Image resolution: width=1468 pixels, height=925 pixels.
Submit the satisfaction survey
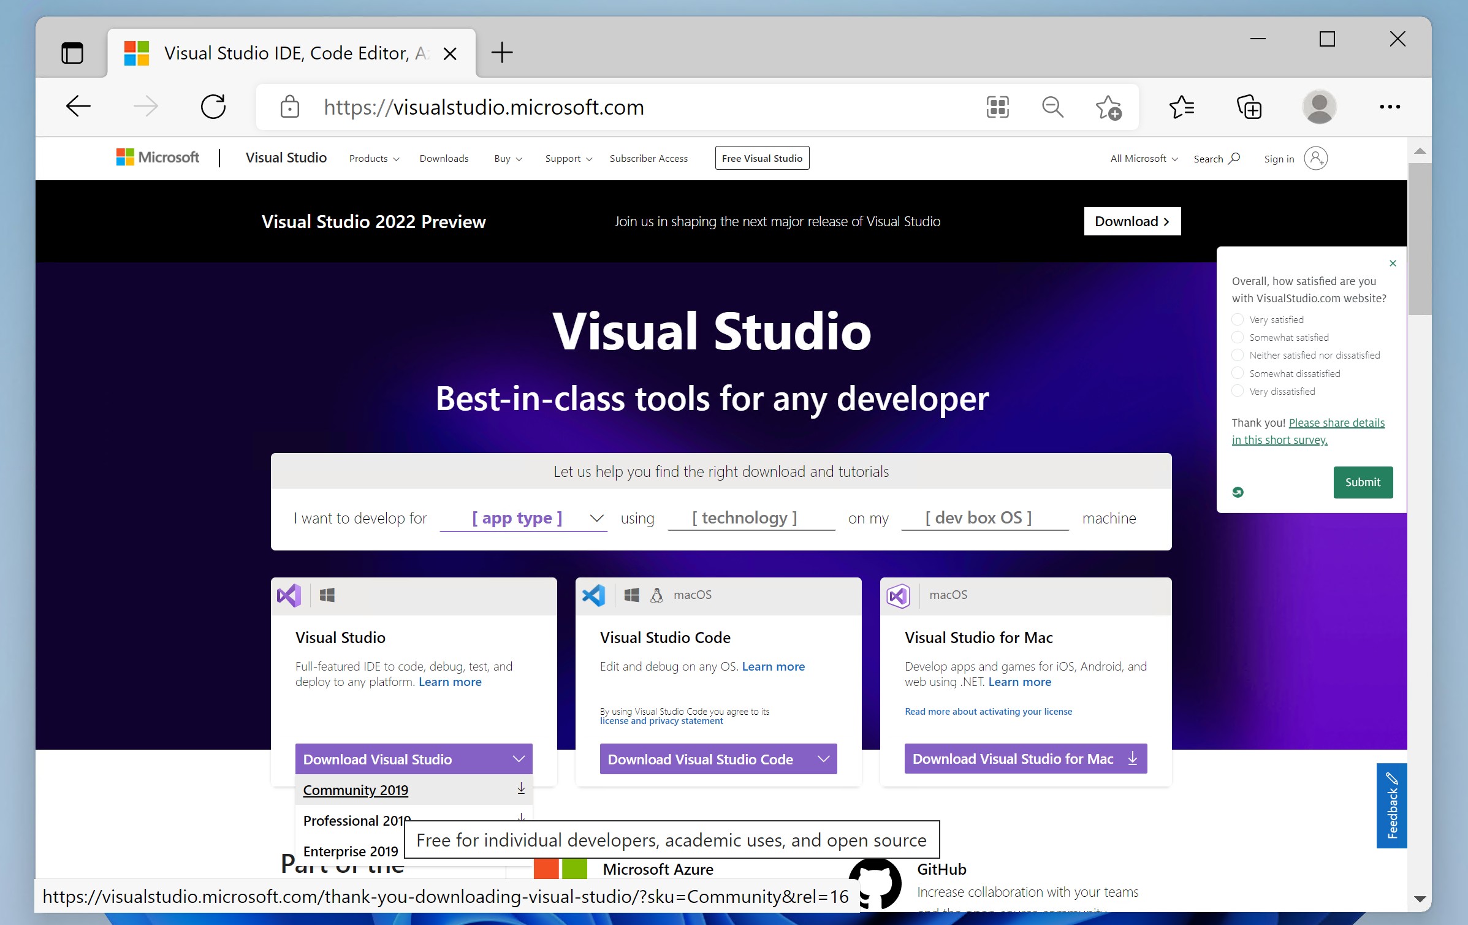1362,482
